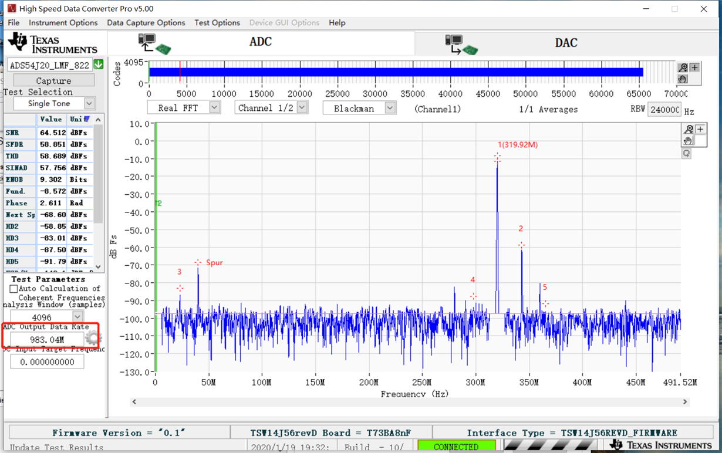Open the Channel 1/2 selector dropdown
Screen dimensions: 722x453
click(271, 108)
